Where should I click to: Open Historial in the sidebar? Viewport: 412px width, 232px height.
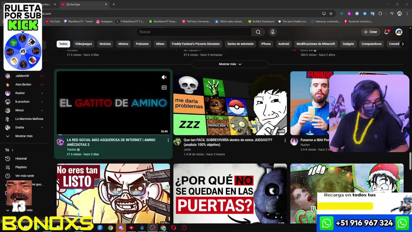[21, 159]
